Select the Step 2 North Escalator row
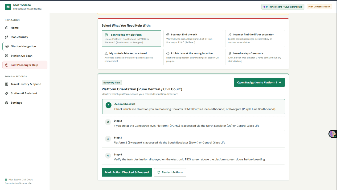The height and width of the screenshot is (190, 337). pos(193,123)
